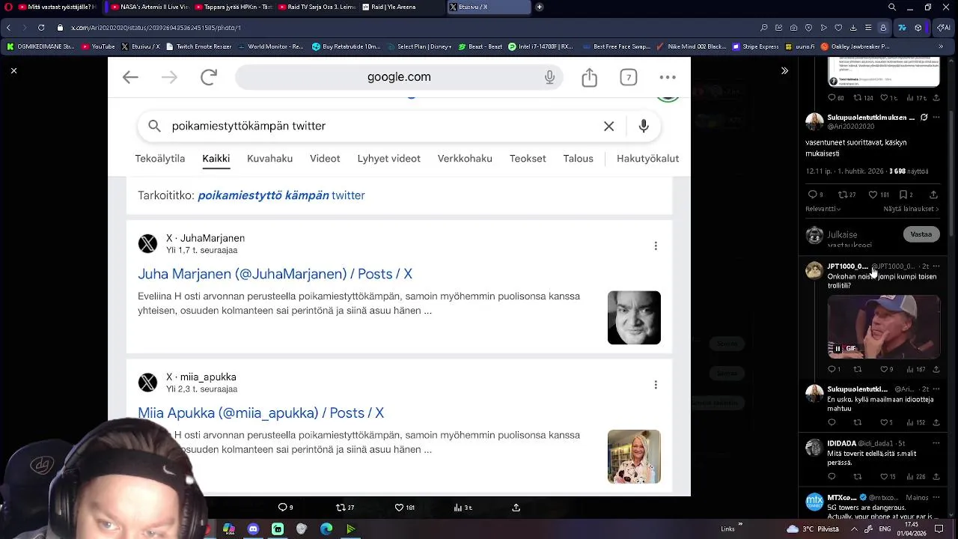Like sidebar tweet showing 181
958x539 pixels.
pos(873,195)
